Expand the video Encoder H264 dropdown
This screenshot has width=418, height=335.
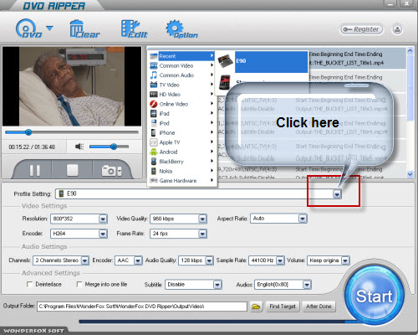click(x=103, y=234)
